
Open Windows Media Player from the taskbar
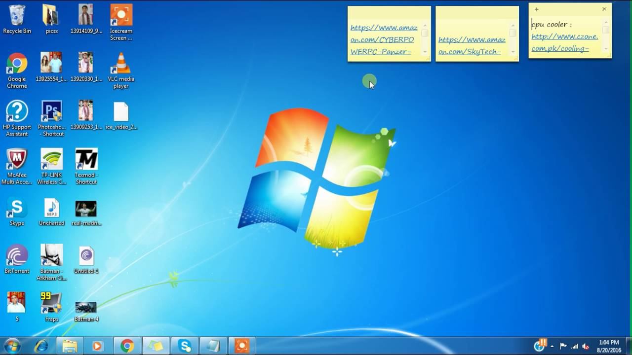pos(97,346)
